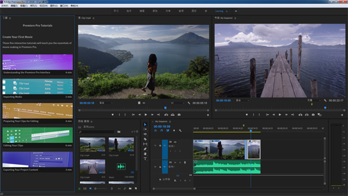Viewport: 348px width, 196px height.
Task: Click Lift button in program monitor
Action: (x=300, y=115)
